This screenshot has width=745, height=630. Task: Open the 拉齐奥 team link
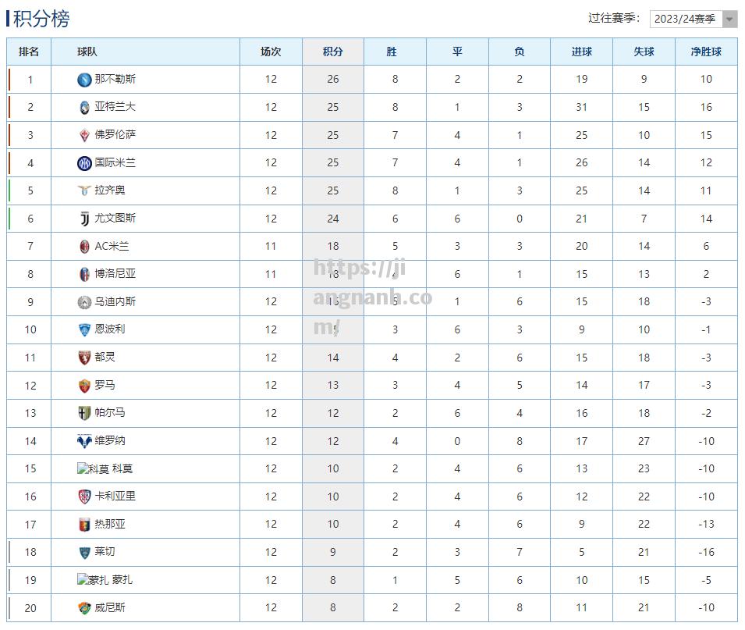tap(110, 190)
